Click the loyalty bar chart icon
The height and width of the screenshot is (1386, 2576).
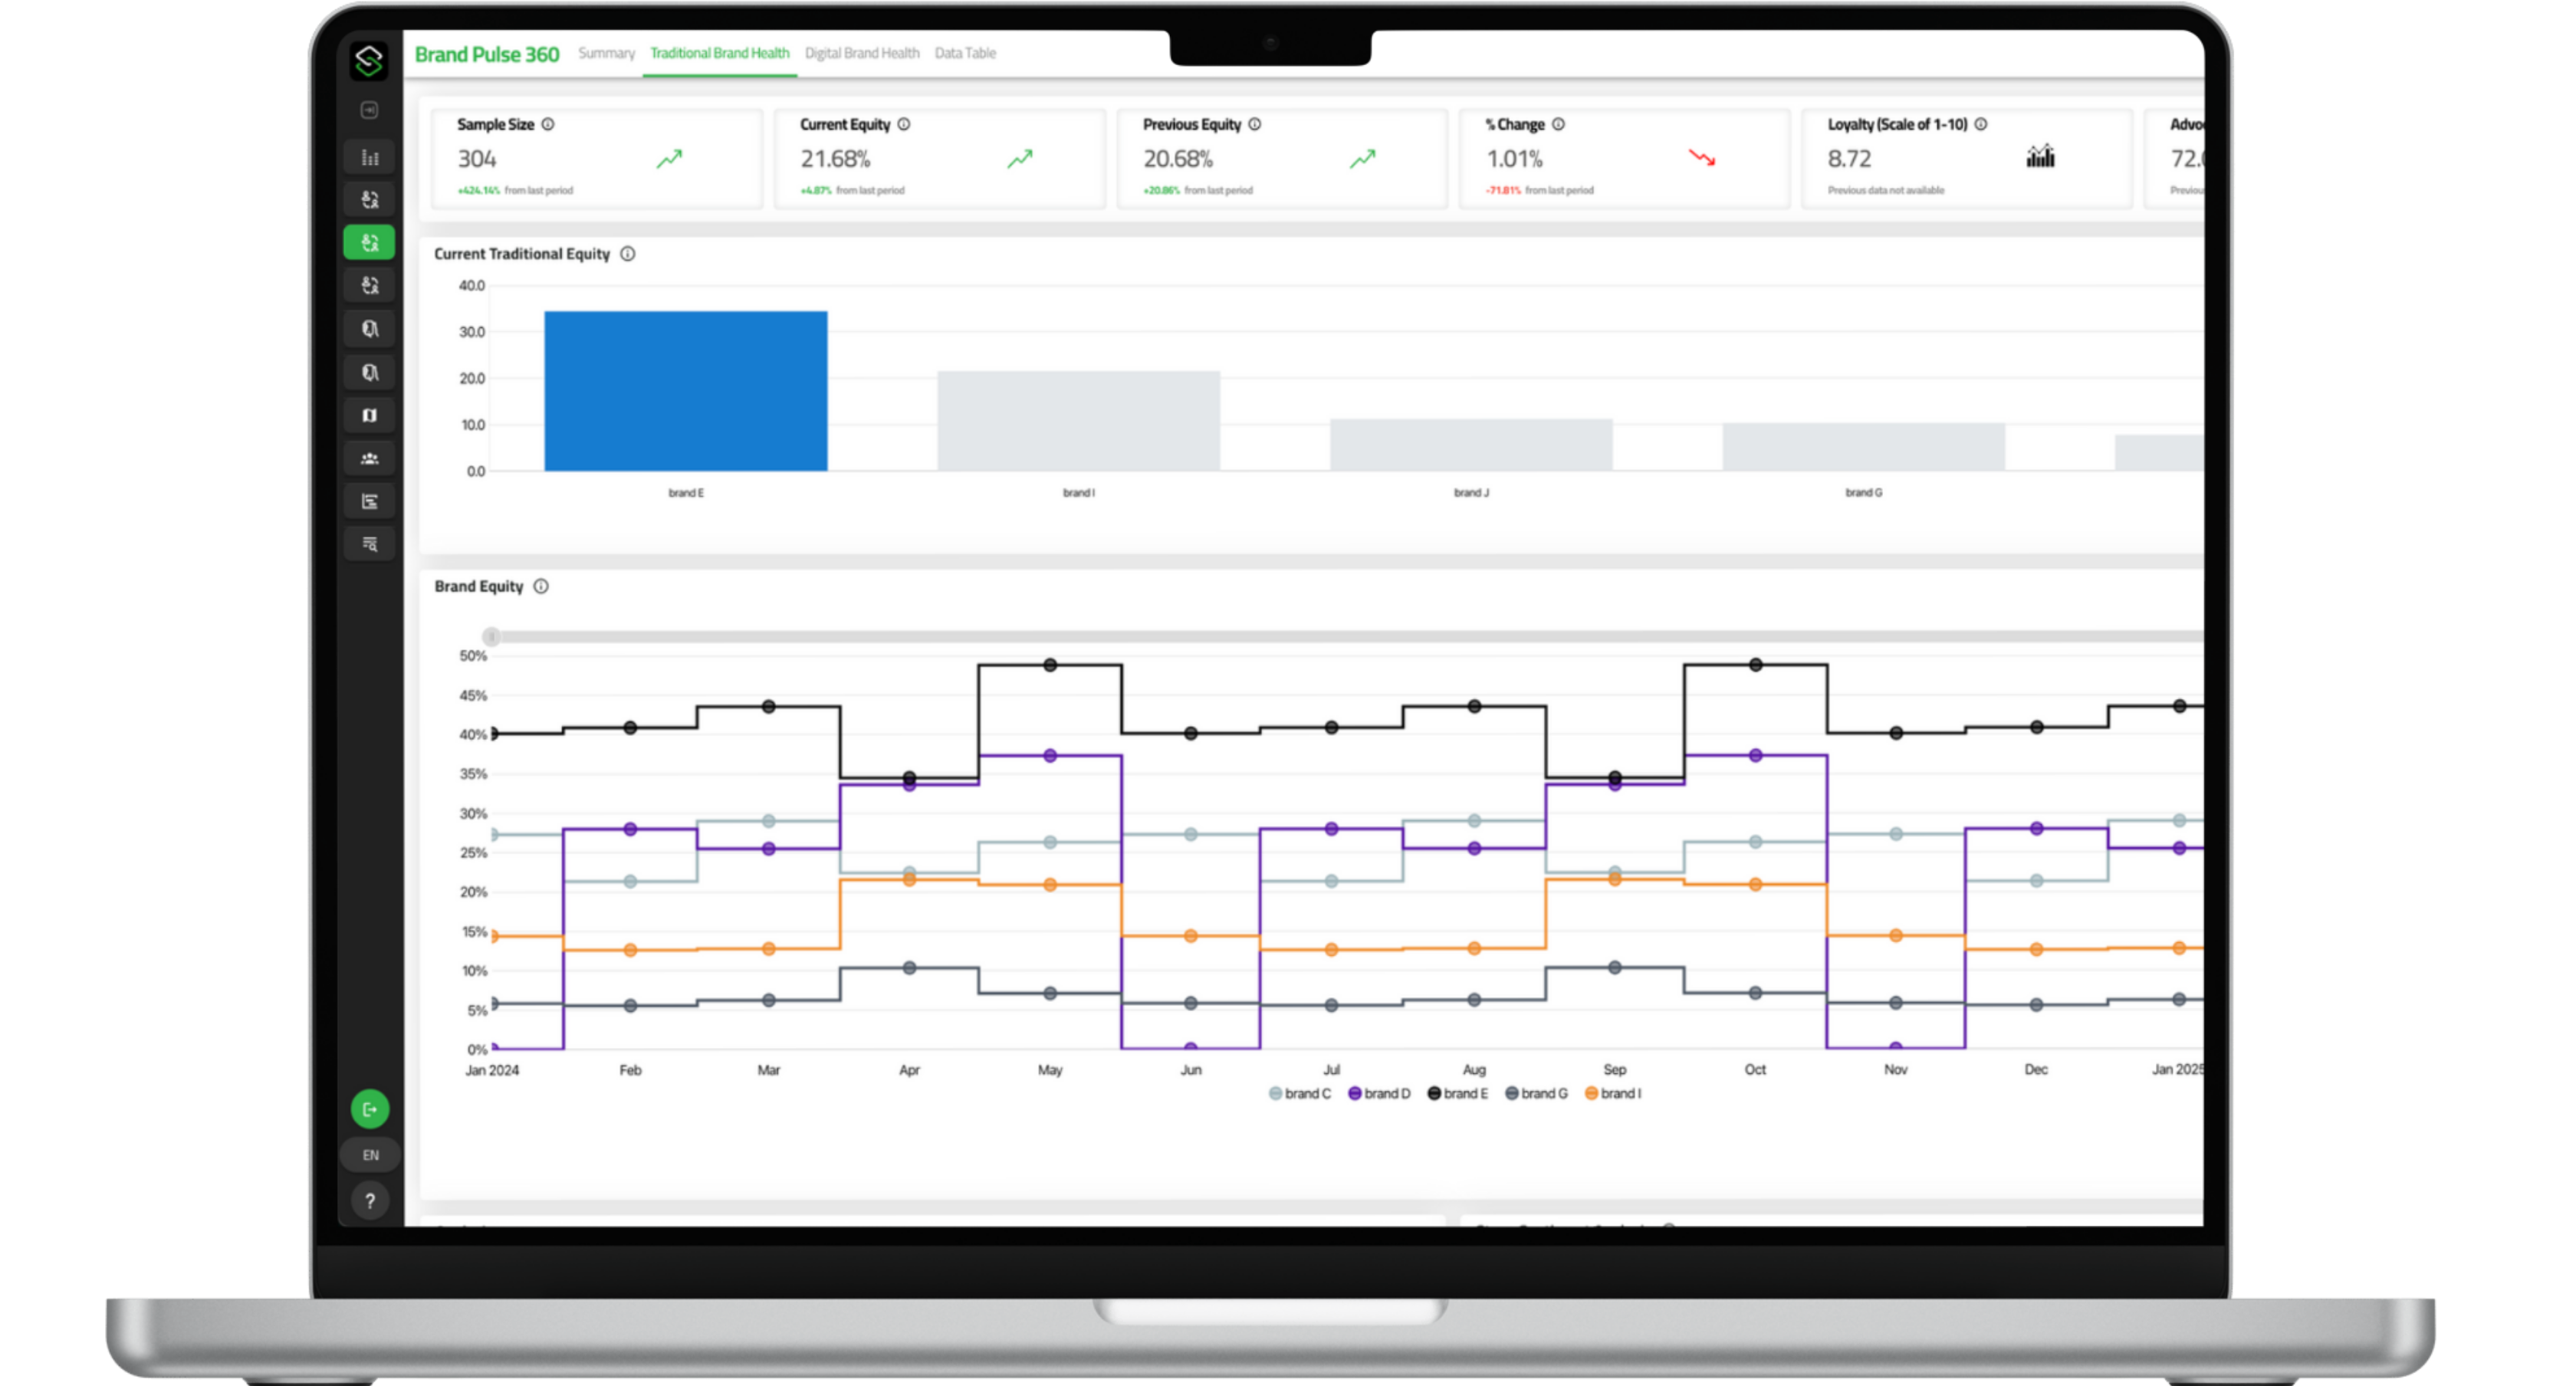tap(2040, 157)
